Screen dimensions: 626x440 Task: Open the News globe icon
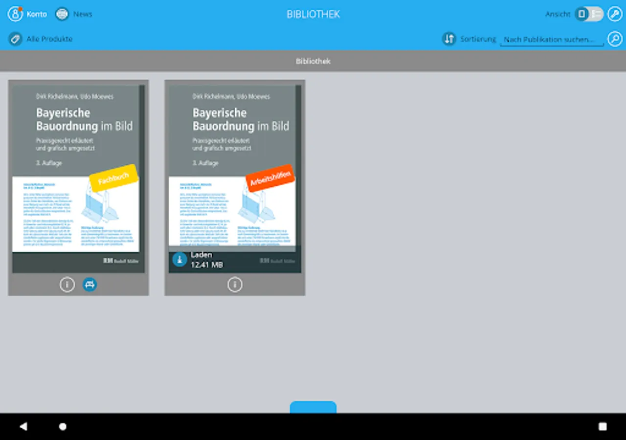click(x=62, y=14)
